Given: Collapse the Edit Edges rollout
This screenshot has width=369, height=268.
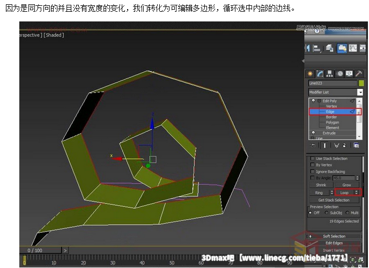Looking at the screenshot, I should point(334,243).
